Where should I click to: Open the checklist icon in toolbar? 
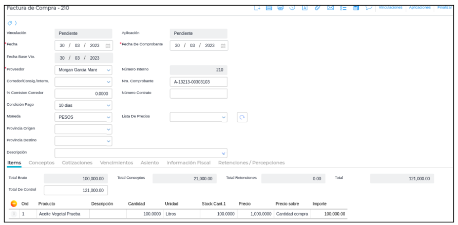(x=343, y=8)
